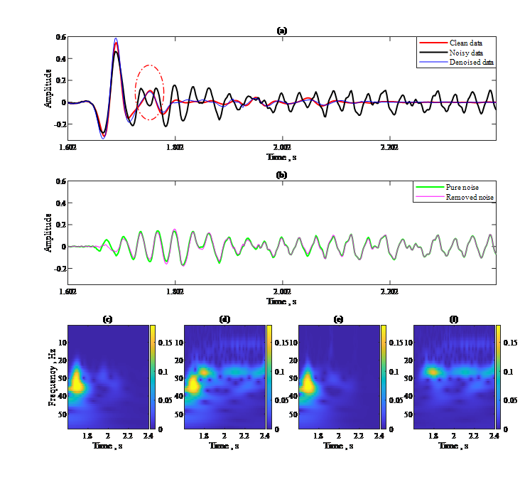This screenshot has height=482, width=520.
Task: Click the Frequency, Hz axis label
Action: (x=52, y=377)
